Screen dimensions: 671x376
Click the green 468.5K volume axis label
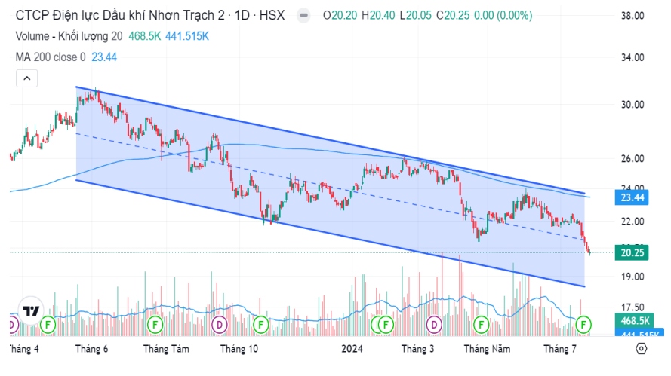tap(635, 320)
